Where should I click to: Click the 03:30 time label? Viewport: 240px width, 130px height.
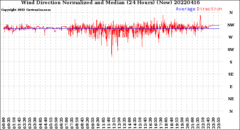click(x=35, y=123)
